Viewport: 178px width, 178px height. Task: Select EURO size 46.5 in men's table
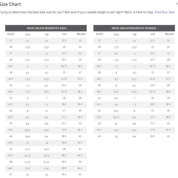[11, 168]
